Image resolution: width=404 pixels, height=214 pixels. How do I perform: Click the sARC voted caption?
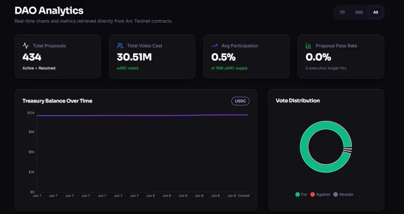128,68
